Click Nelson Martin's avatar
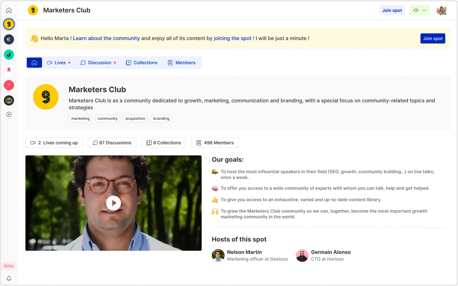This screenshot has width=458, height=286. 218,255
